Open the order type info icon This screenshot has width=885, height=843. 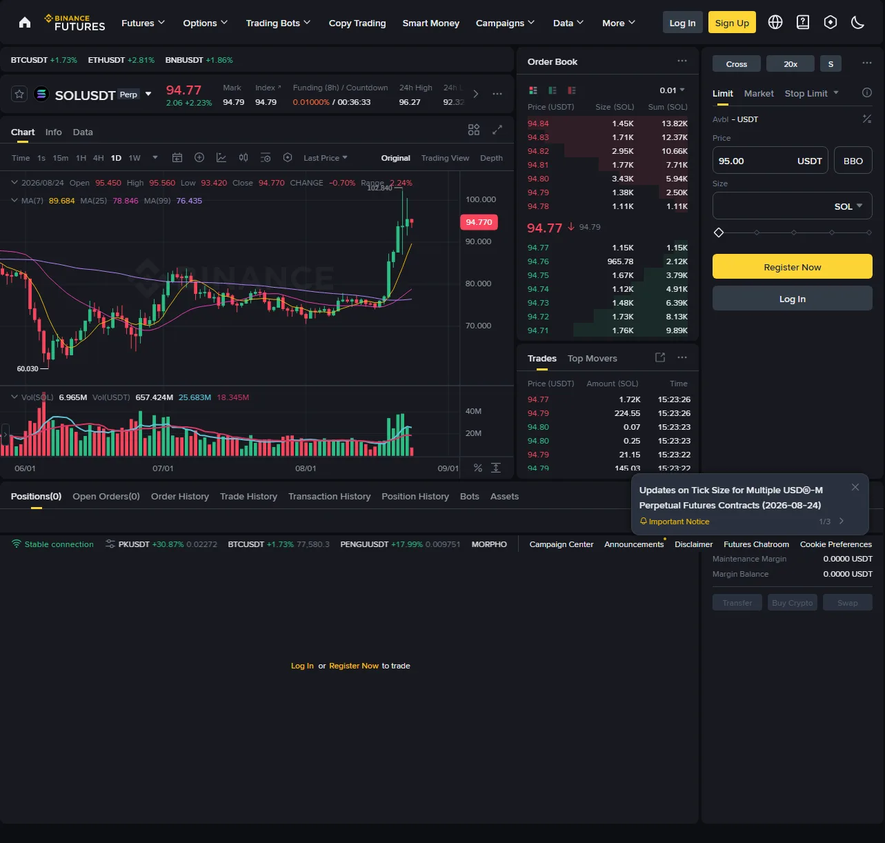click(x=867, y=92)
